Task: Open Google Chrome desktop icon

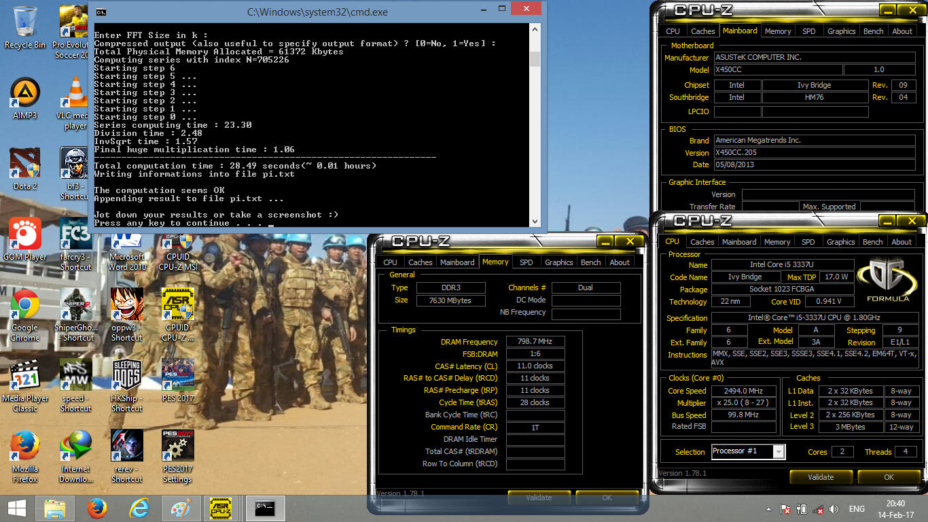Action: point(25,315)
